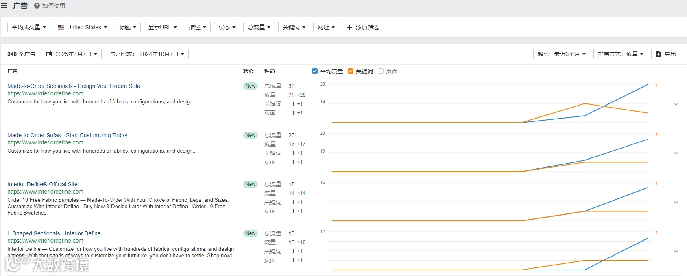The height and width of the screenshot is (276, 687).
Task: Click New badge on L-Shaped Sectionals ad
Action: click(x=251, y=233)
